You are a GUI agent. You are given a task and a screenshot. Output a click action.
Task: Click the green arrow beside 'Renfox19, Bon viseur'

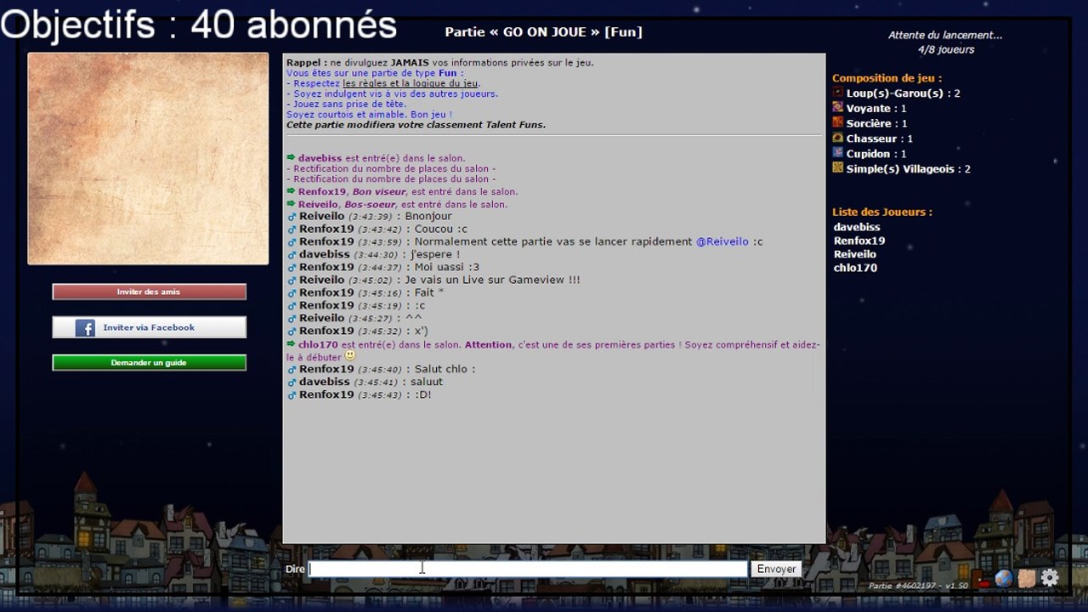point(291,192)
